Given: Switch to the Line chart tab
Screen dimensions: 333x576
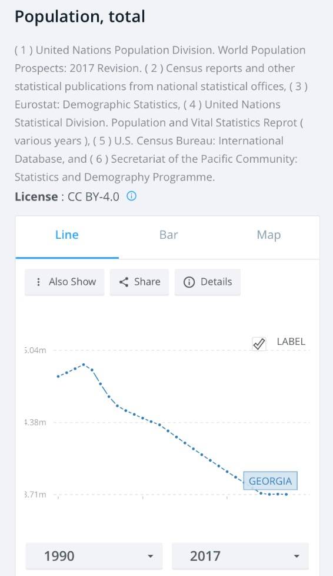Looking at the screenshot, I should click(x=66, y=235).
